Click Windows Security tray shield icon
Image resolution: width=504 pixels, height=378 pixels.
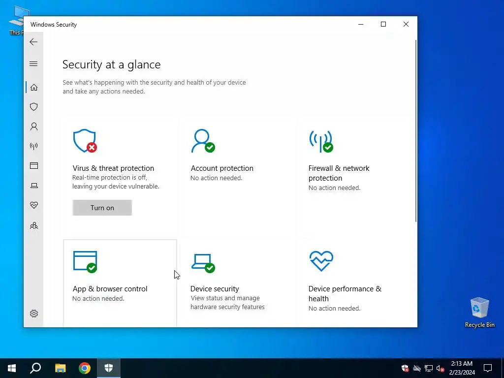click(405, 368)
